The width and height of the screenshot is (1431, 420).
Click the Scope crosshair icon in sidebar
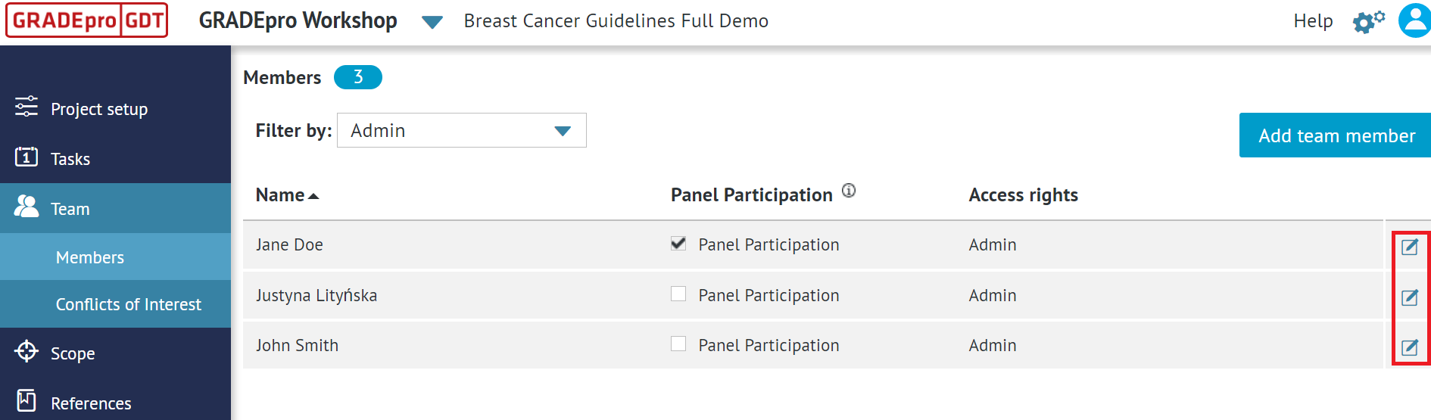click(x=26, y=351)
